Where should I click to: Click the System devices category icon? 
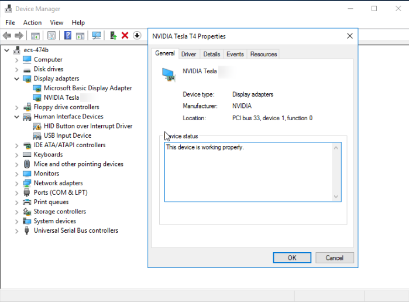pos(27,221)
